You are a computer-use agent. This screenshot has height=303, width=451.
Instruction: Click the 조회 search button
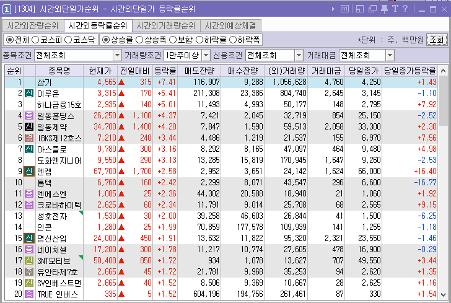[x=437, y=40]
